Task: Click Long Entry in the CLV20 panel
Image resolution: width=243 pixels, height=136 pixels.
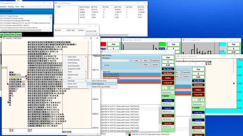Action: click(x=198, y=113)
